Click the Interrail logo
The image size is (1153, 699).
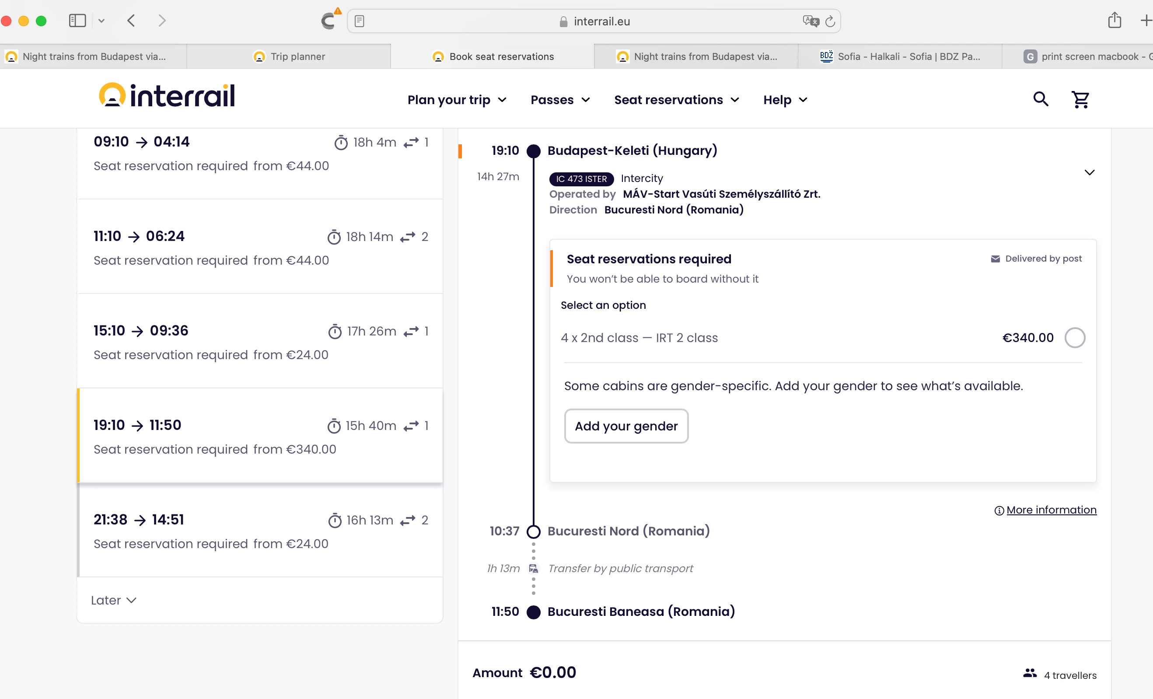[167, 96]
